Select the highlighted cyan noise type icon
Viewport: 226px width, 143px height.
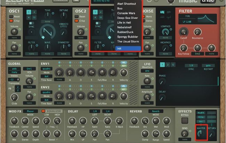[162, 12]
